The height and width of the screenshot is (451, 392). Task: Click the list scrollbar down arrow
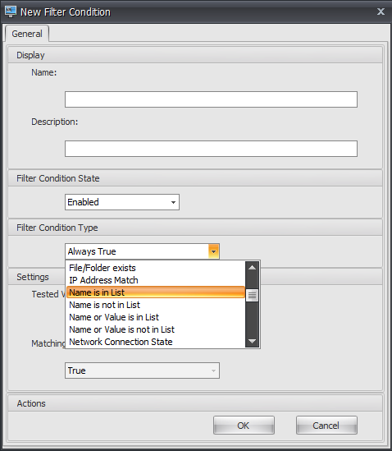click(252, 342)
